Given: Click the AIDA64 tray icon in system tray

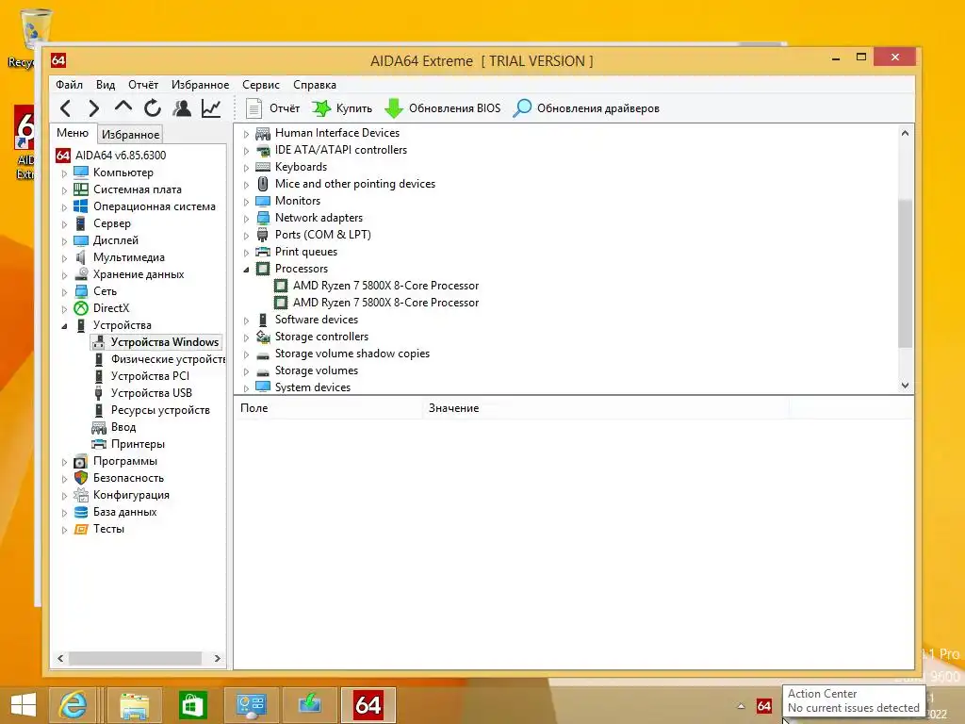Looking at the screenshot, I should [763, 706].
